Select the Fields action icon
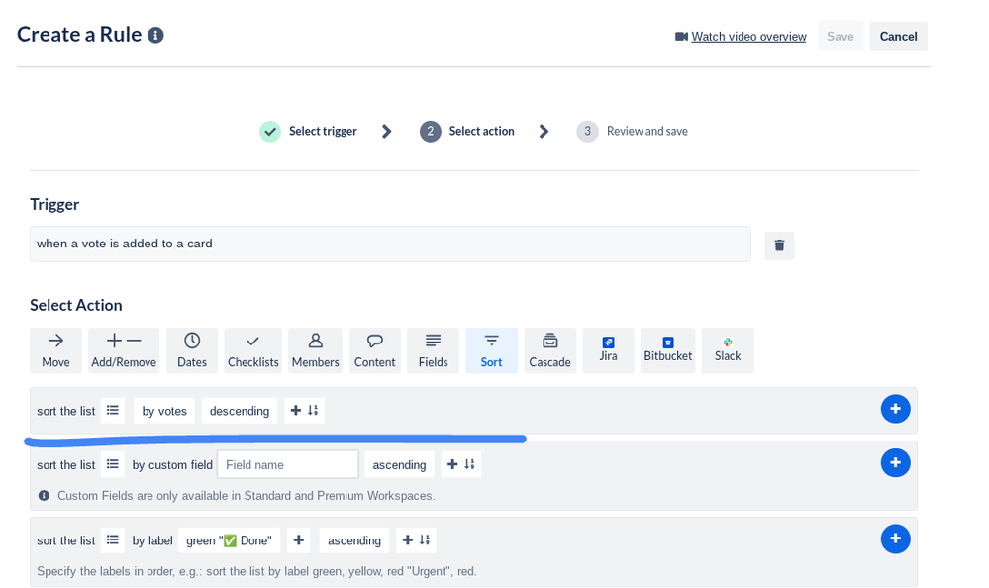 click(x=433, y=349)
